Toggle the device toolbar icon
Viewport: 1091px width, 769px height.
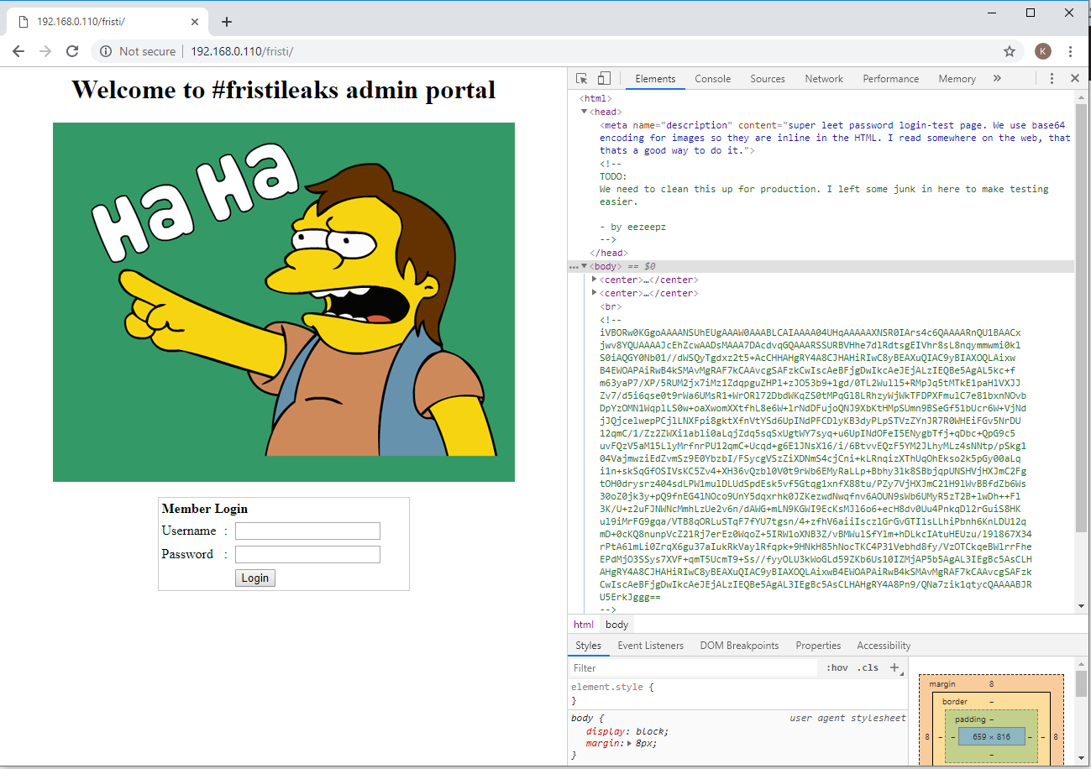pos(603,78)
